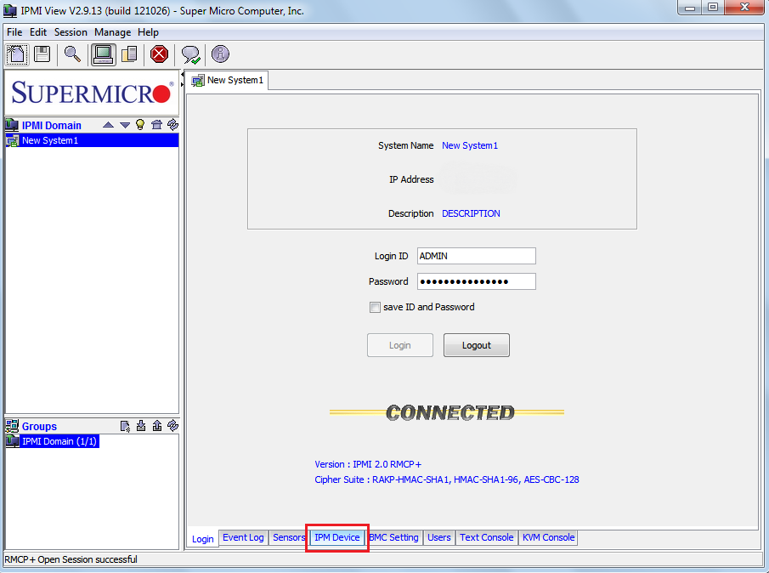Viewport: 769px width, 573px height.
Task: Open the info icon in toolbar
Action: [x=220, y=54]
